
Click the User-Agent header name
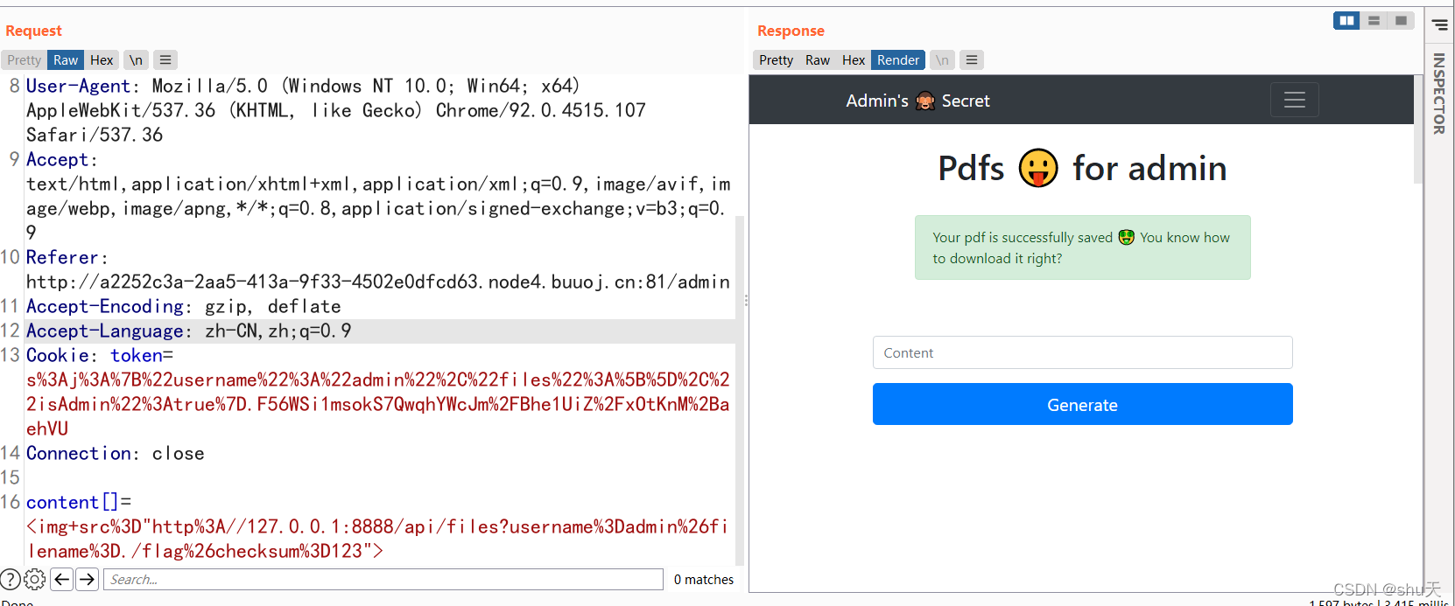pos(79,86)
